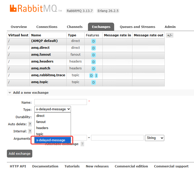194x172 pixels.
Task: Select the Exchanges tab
Action: (x=101, y=27)
